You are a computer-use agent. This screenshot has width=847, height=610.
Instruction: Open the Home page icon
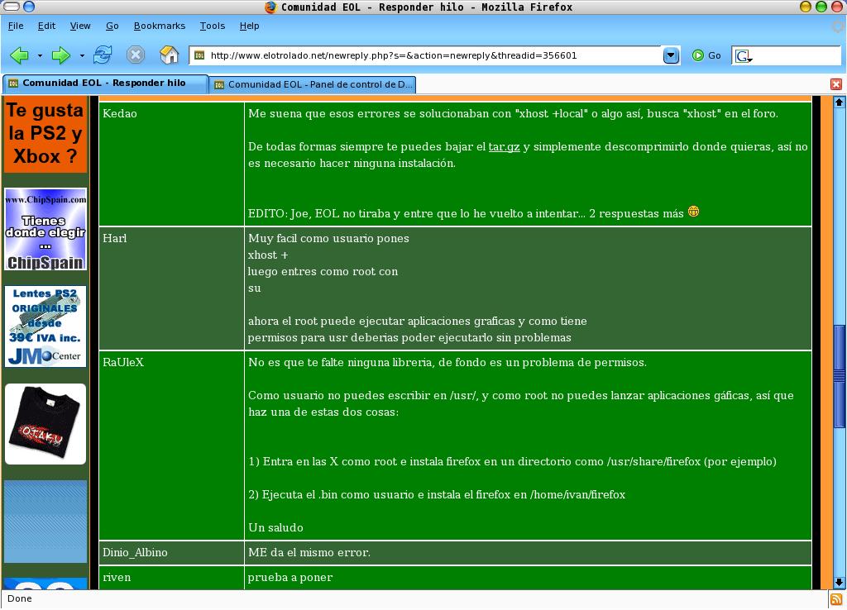[169, 55]
